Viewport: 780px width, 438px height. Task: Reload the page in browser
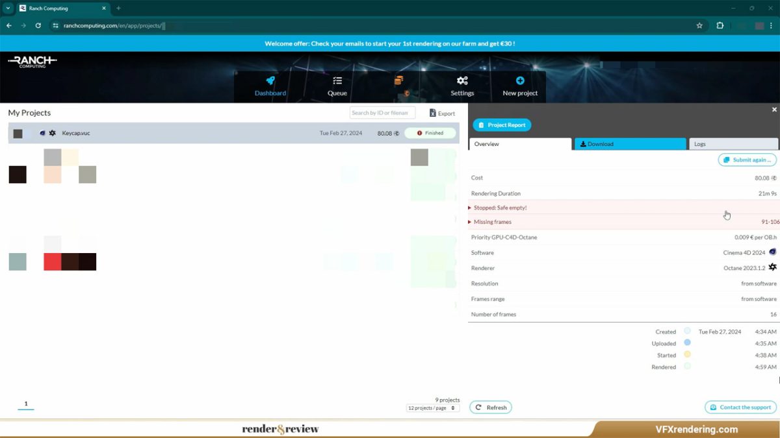[38, 26]
